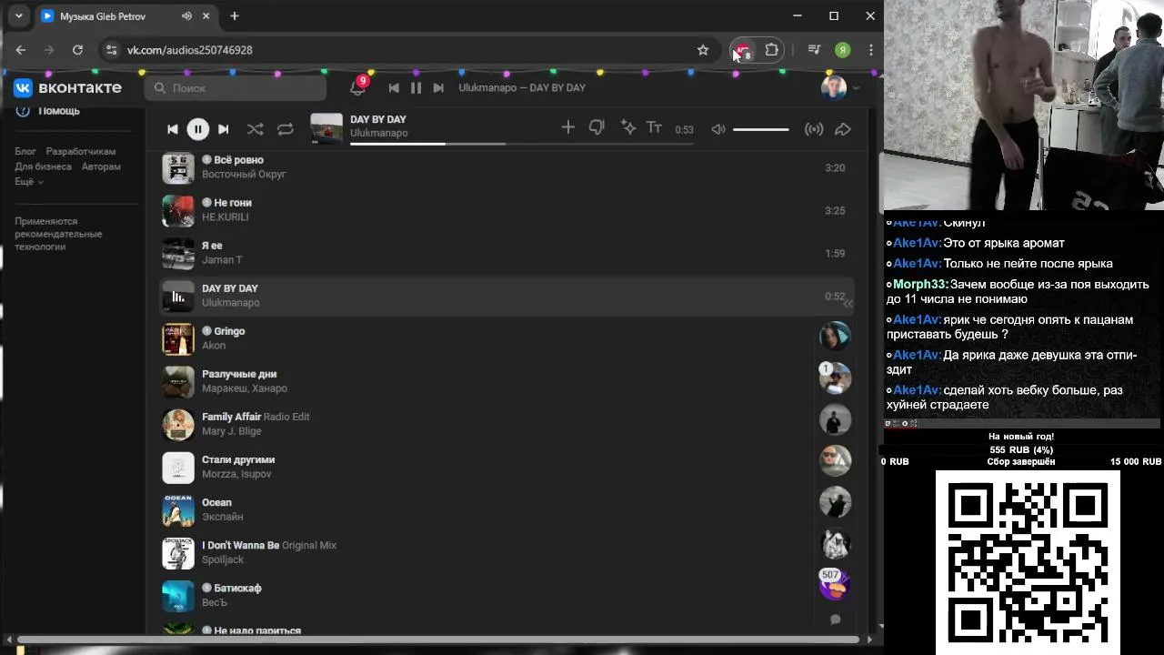The width and height of the screenshot is (1164, 655).
Task: Pause playback in the audio player bar
Action: (x=197, y=129)
